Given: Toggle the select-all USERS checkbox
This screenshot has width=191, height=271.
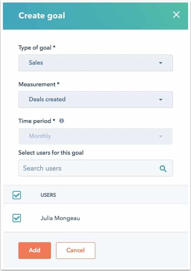Looking at the screenshot, I should 17,195.
